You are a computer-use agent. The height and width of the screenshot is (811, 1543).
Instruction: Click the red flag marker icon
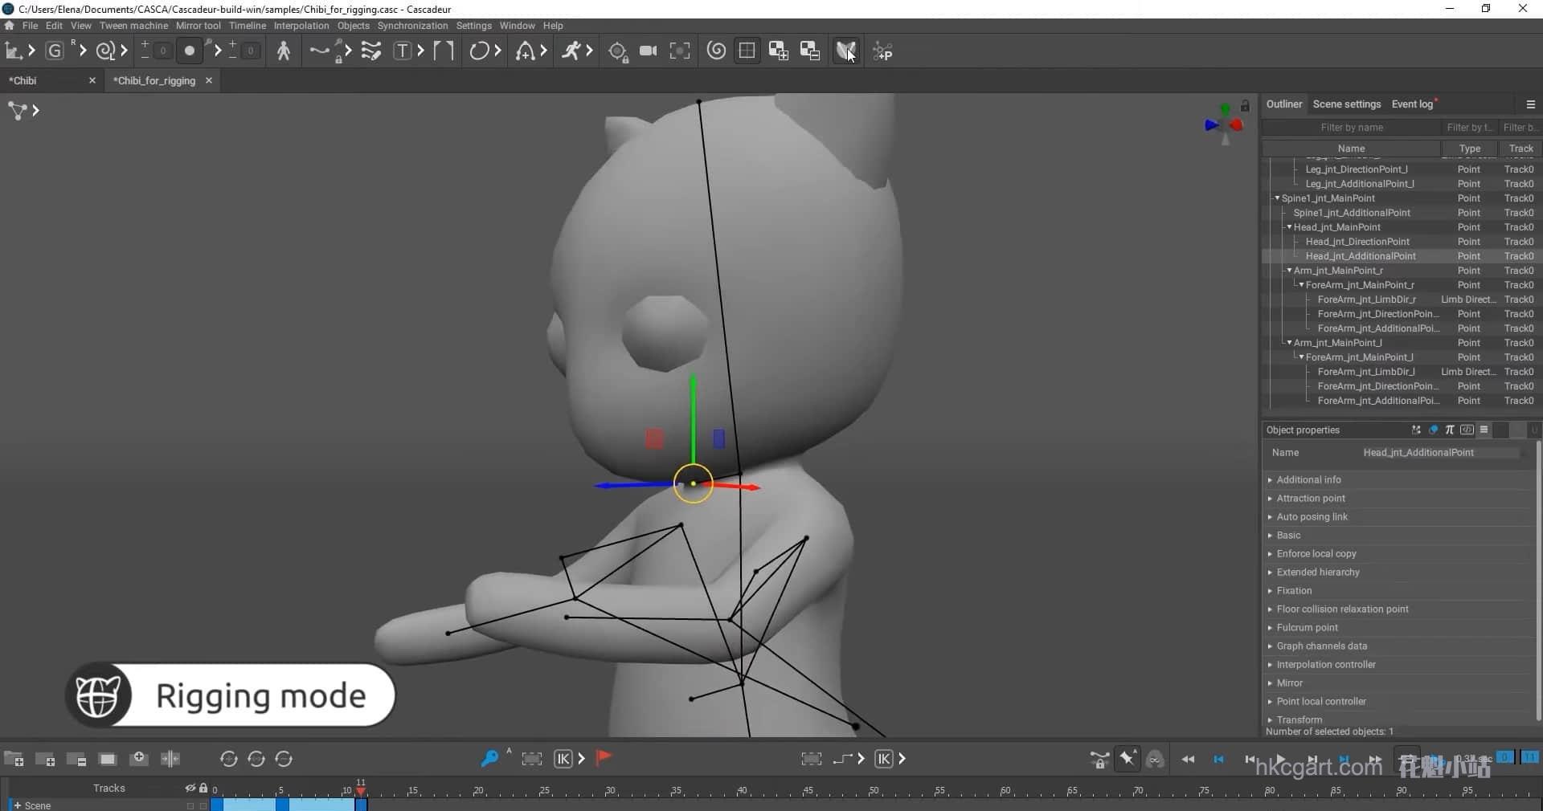coord(604,757)
